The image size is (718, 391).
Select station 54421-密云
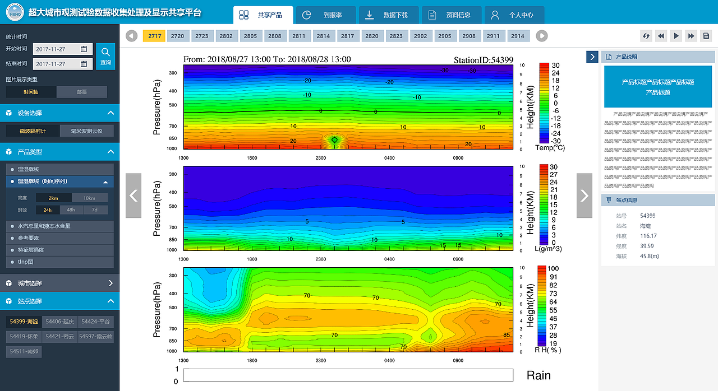point(59,337)
